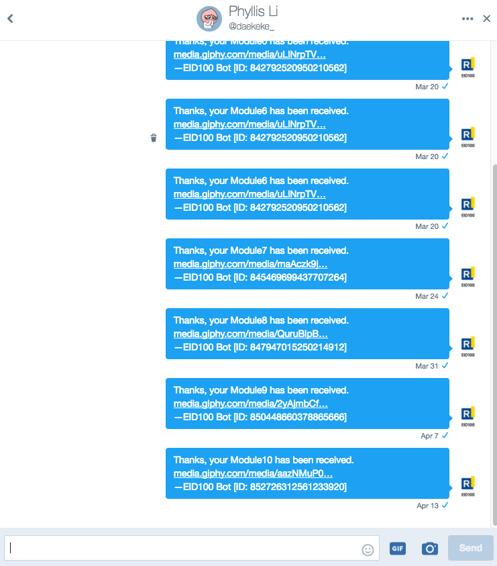Click the read checkmark next to Apr 13
497x566 pixels.
[x=445, y=505]
